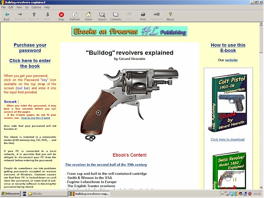This screenshot has width=264, height=198.
Task: Open the View menu
Action: tap(19, 7)
